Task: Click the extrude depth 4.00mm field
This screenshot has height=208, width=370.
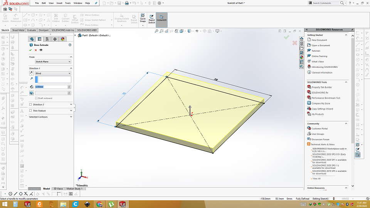Action: pos(51,87)
